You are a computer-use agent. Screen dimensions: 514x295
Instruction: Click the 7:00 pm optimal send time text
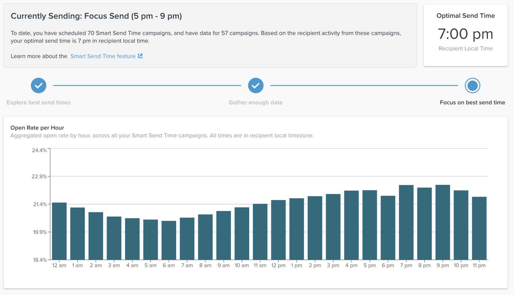pyautogui.click(x=465, y=34)
